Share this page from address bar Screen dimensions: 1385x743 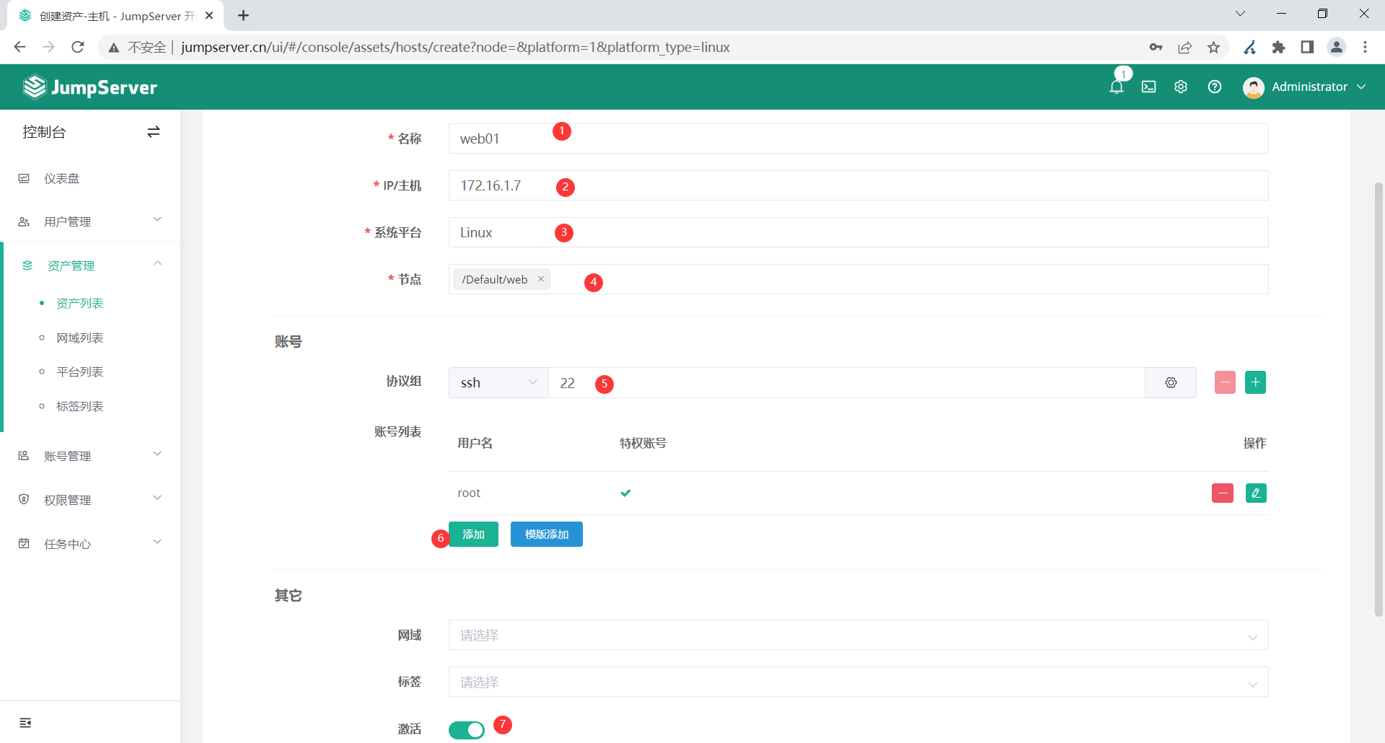pyautogui.click(x=1185, y=47)
